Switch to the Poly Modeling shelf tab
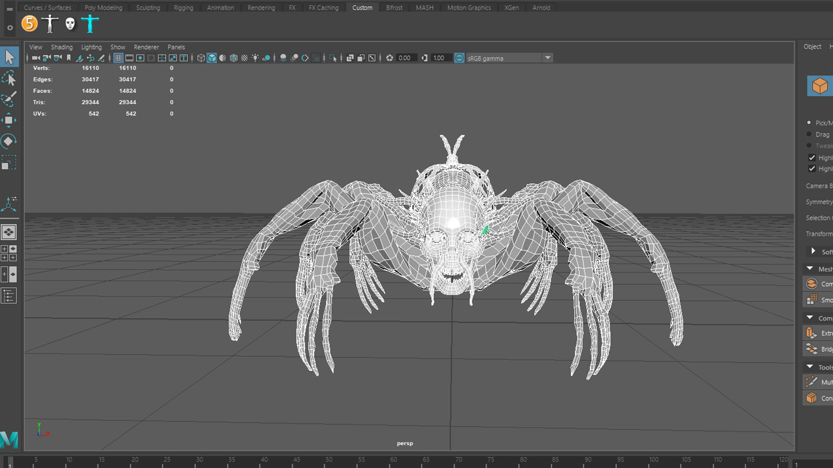The image size is (833, 468). click(103, 7)
